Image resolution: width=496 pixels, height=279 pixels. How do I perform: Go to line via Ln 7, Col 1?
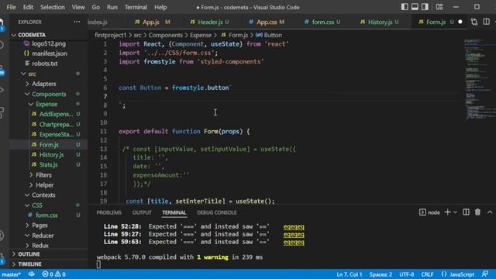[x=350, y=274]
